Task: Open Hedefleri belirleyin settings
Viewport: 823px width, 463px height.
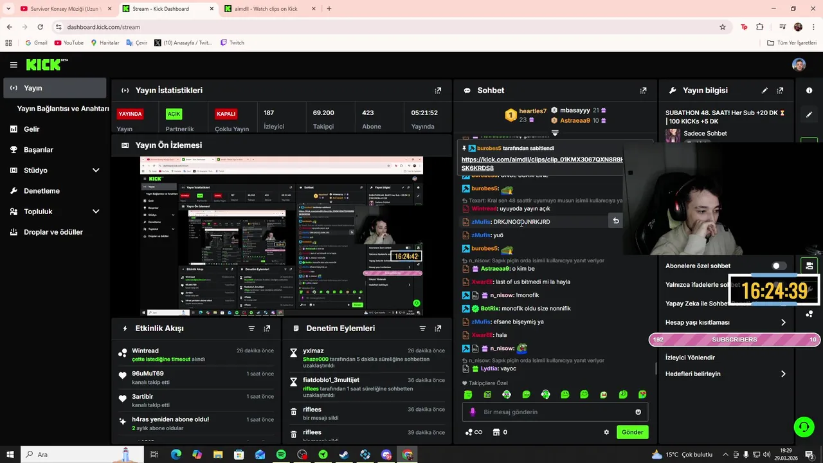Action: click(x=726, y=374)
